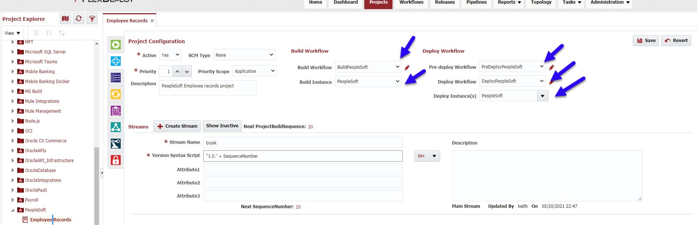Click the Version Syntax Script field
The width and height of the screenshot is (697, 225).
tap(303, 156)
